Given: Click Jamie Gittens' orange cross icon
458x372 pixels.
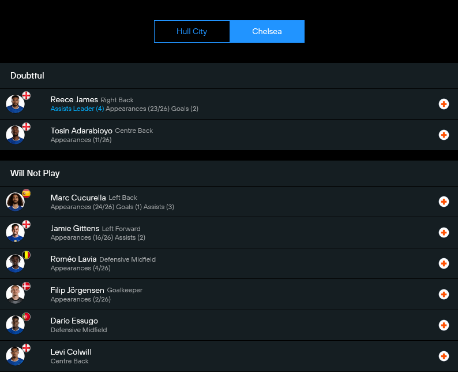Looking at the screenshot, I should [444, 233].
